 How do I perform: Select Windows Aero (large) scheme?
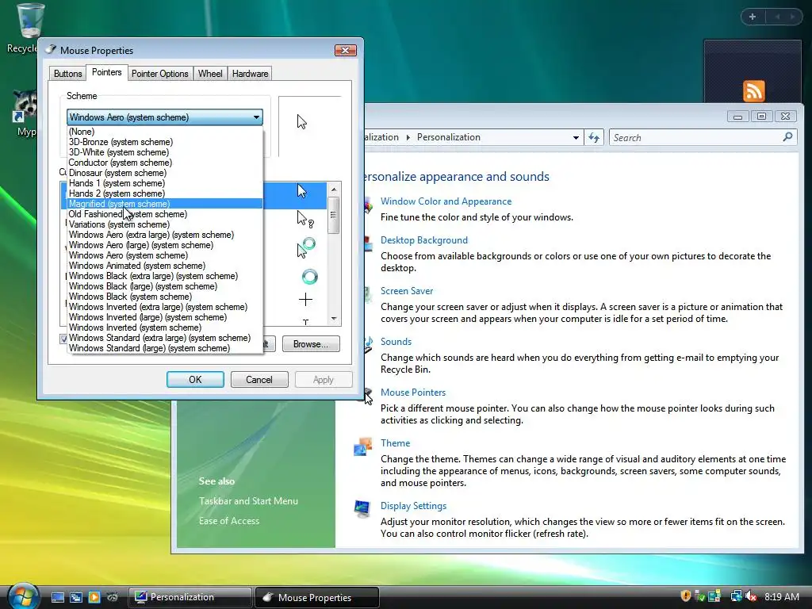click(165, 245)
